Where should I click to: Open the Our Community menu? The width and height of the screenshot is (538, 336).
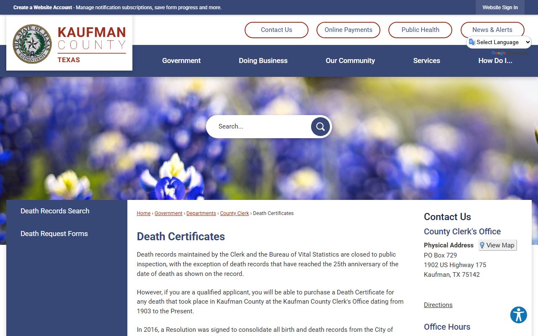(x=350, y=60)
